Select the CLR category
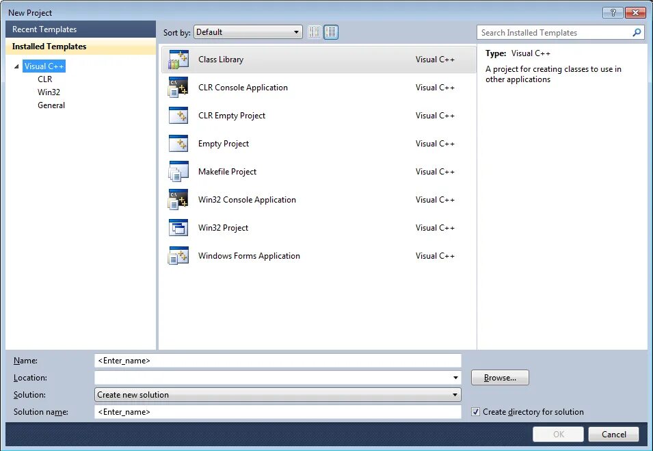This screenshot has width=653, height=451. click(45, 79)
